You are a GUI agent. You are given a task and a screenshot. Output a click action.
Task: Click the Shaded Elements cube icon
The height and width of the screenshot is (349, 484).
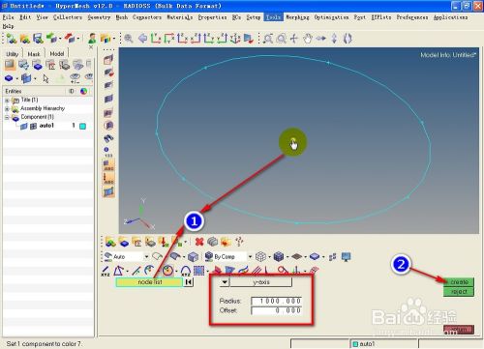278,257
